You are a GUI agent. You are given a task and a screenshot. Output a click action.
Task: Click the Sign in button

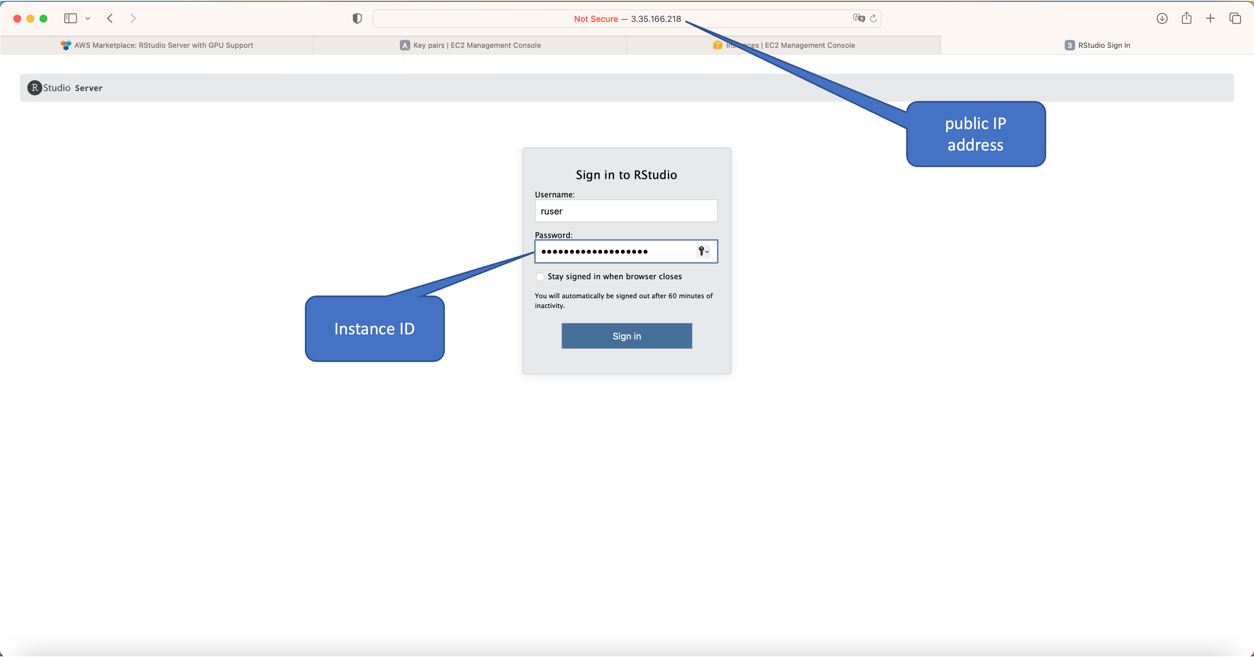click(627, 336)
